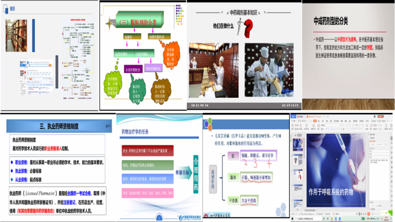Select the hexagon logo on the pharmacology slide

click(x=208, y=125)
